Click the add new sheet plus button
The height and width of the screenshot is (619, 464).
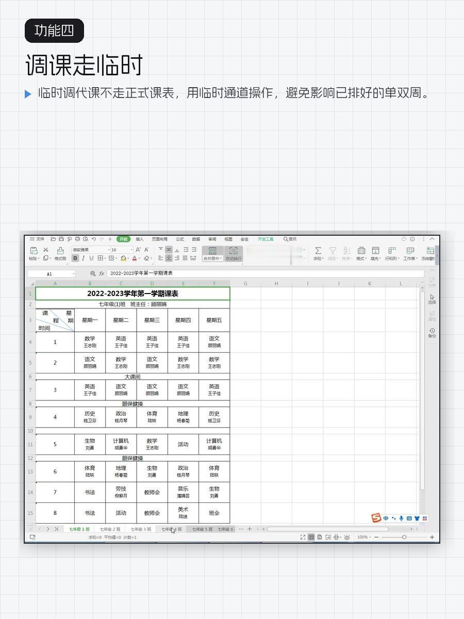tap(250, 529)
